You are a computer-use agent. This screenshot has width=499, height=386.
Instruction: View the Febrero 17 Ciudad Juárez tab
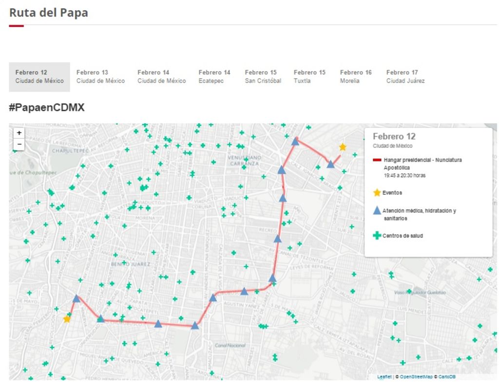pyautogui.click(x=405, y=77)
